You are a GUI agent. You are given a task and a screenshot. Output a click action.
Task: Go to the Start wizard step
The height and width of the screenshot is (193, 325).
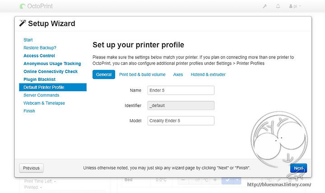(28, 40)
